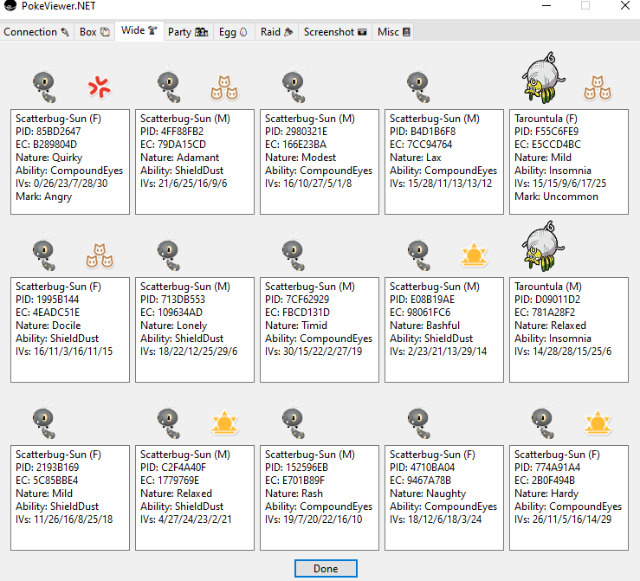The image size is (640, 581).
Task: Close the PokeViewer.NET window
Action: 625,6
